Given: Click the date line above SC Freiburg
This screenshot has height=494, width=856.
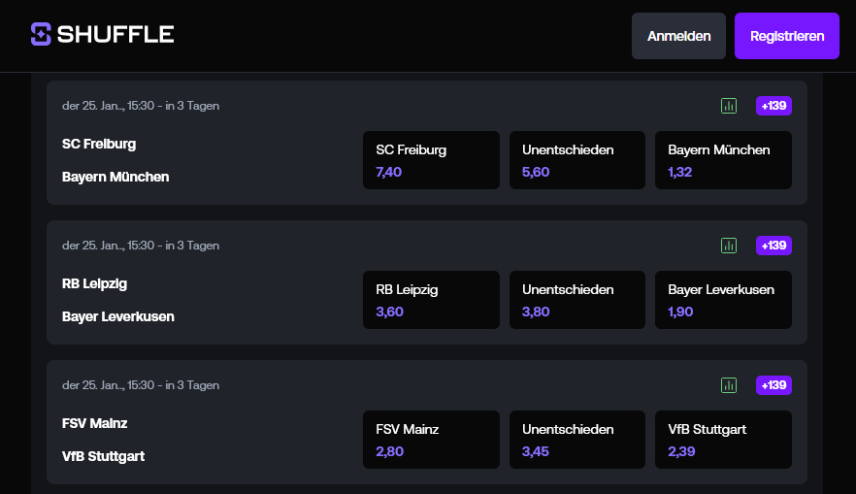Looking at the screenshot, I should (x=141, y=106).
